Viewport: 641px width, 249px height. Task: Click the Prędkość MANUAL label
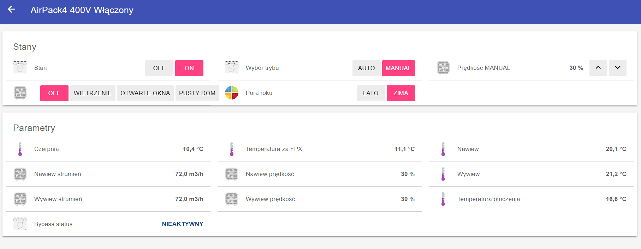coord(484,68)
